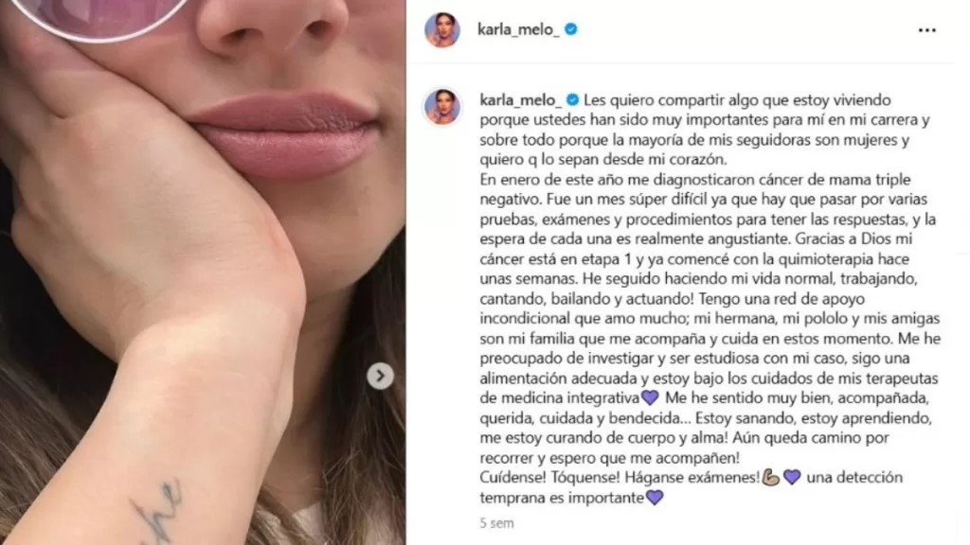Click the '5 sem' post timestamp
The width and height of the screenshot is (970, 545).
(x=496, y=523)
